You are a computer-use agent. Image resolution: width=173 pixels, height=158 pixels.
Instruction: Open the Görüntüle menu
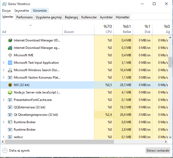coord(40,11)
